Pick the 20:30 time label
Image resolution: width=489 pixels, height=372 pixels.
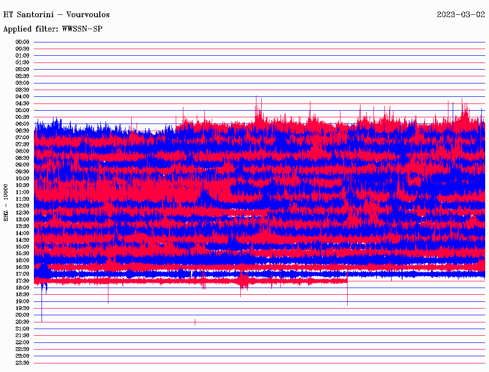coord(22,322)
